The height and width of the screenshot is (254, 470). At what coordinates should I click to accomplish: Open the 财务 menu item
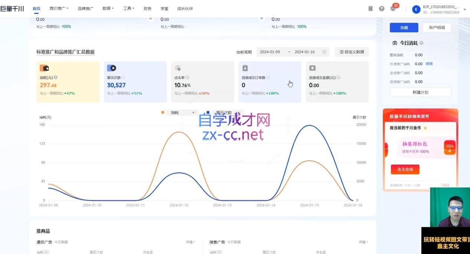(x=147, y=8)
